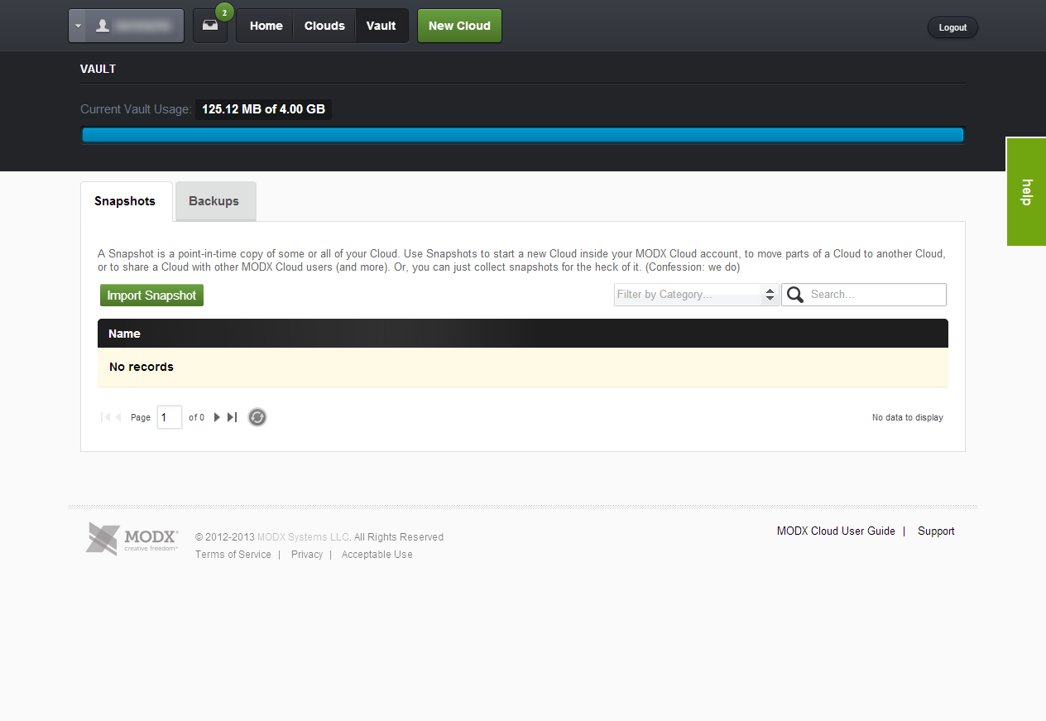Go to previous page icon
Screen dimensions: 1046x721
click(118, 417)
